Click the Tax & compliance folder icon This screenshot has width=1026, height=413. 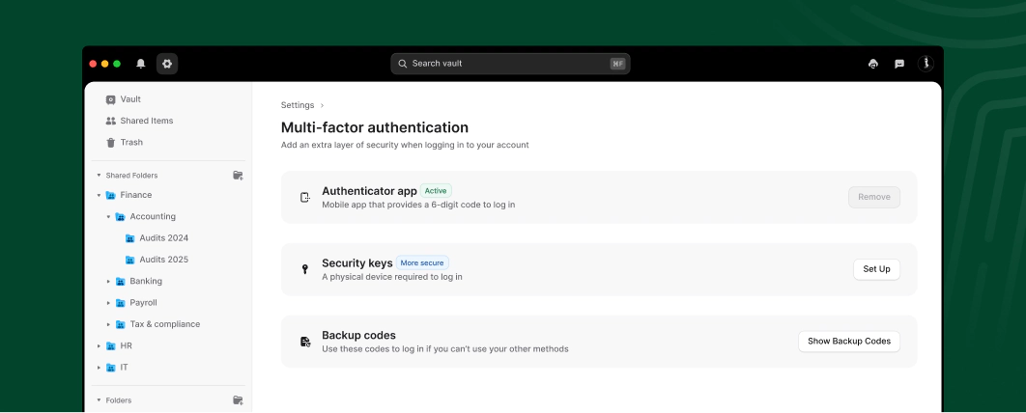coord(121,325)
